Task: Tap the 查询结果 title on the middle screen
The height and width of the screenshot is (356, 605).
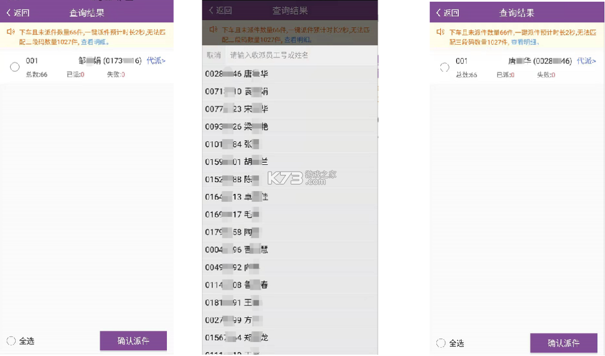Action: tap(289, 10)
